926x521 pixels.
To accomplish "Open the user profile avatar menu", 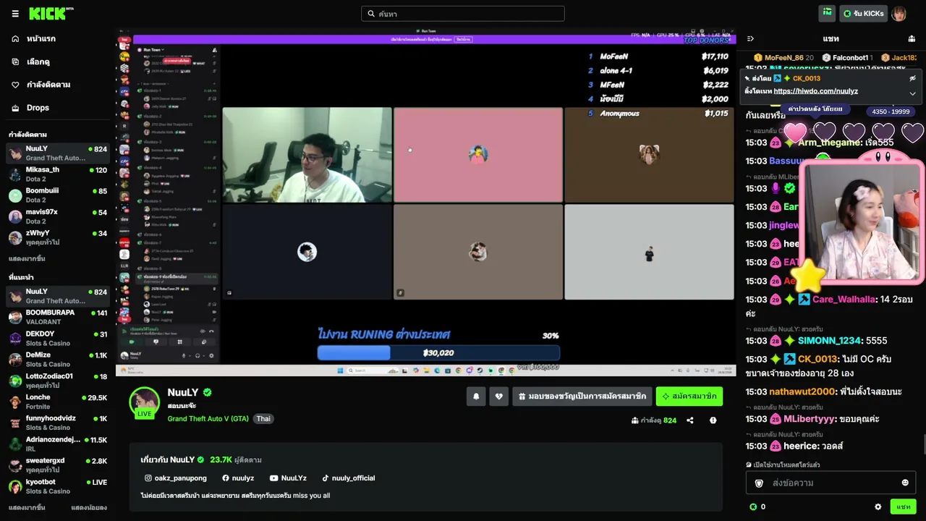I will [x=899, y=14].
